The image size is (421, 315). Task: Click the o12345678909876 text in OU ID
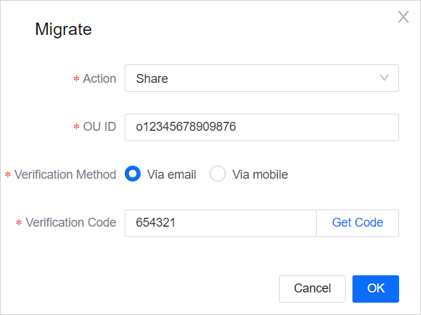click(x=186, y=127)
